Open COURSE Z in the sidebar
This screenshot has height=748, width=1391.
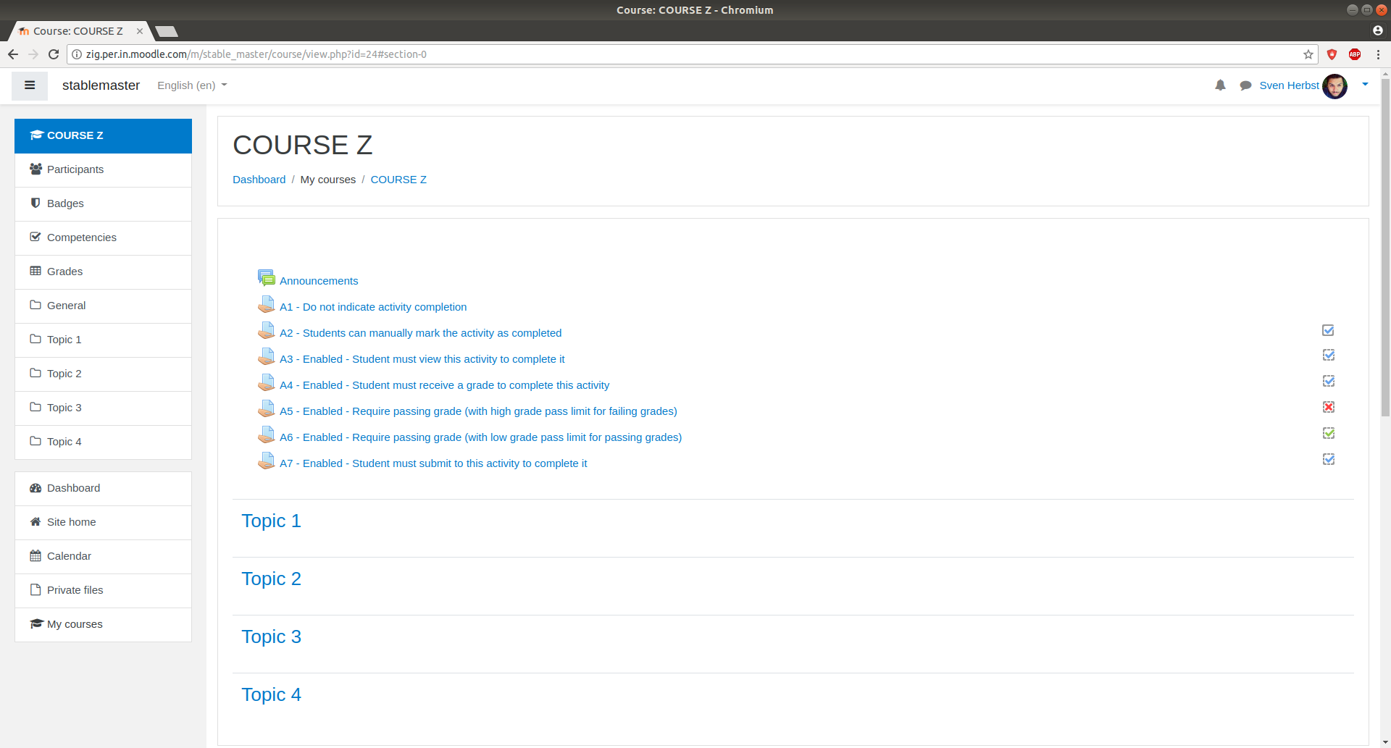[x=103, y=135]
